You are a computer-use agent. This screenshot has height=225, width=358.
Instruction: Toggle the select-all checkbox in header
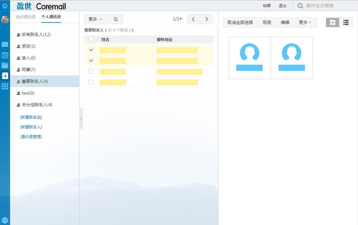(91, 39)
